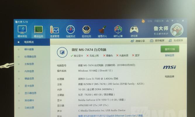Open 驱动检测 driver detection icon

pyautogui.click(x=87, y=30)
